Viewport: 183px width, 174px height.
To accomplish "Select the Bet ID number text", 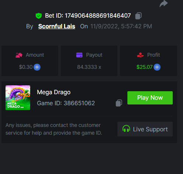I will point(98,16).
